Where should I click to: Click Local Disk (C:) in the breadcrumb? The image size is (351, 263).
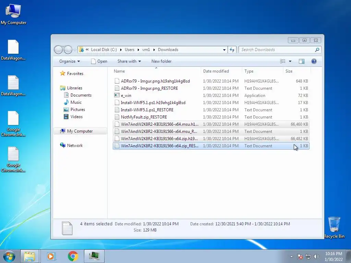click(104, 50)
